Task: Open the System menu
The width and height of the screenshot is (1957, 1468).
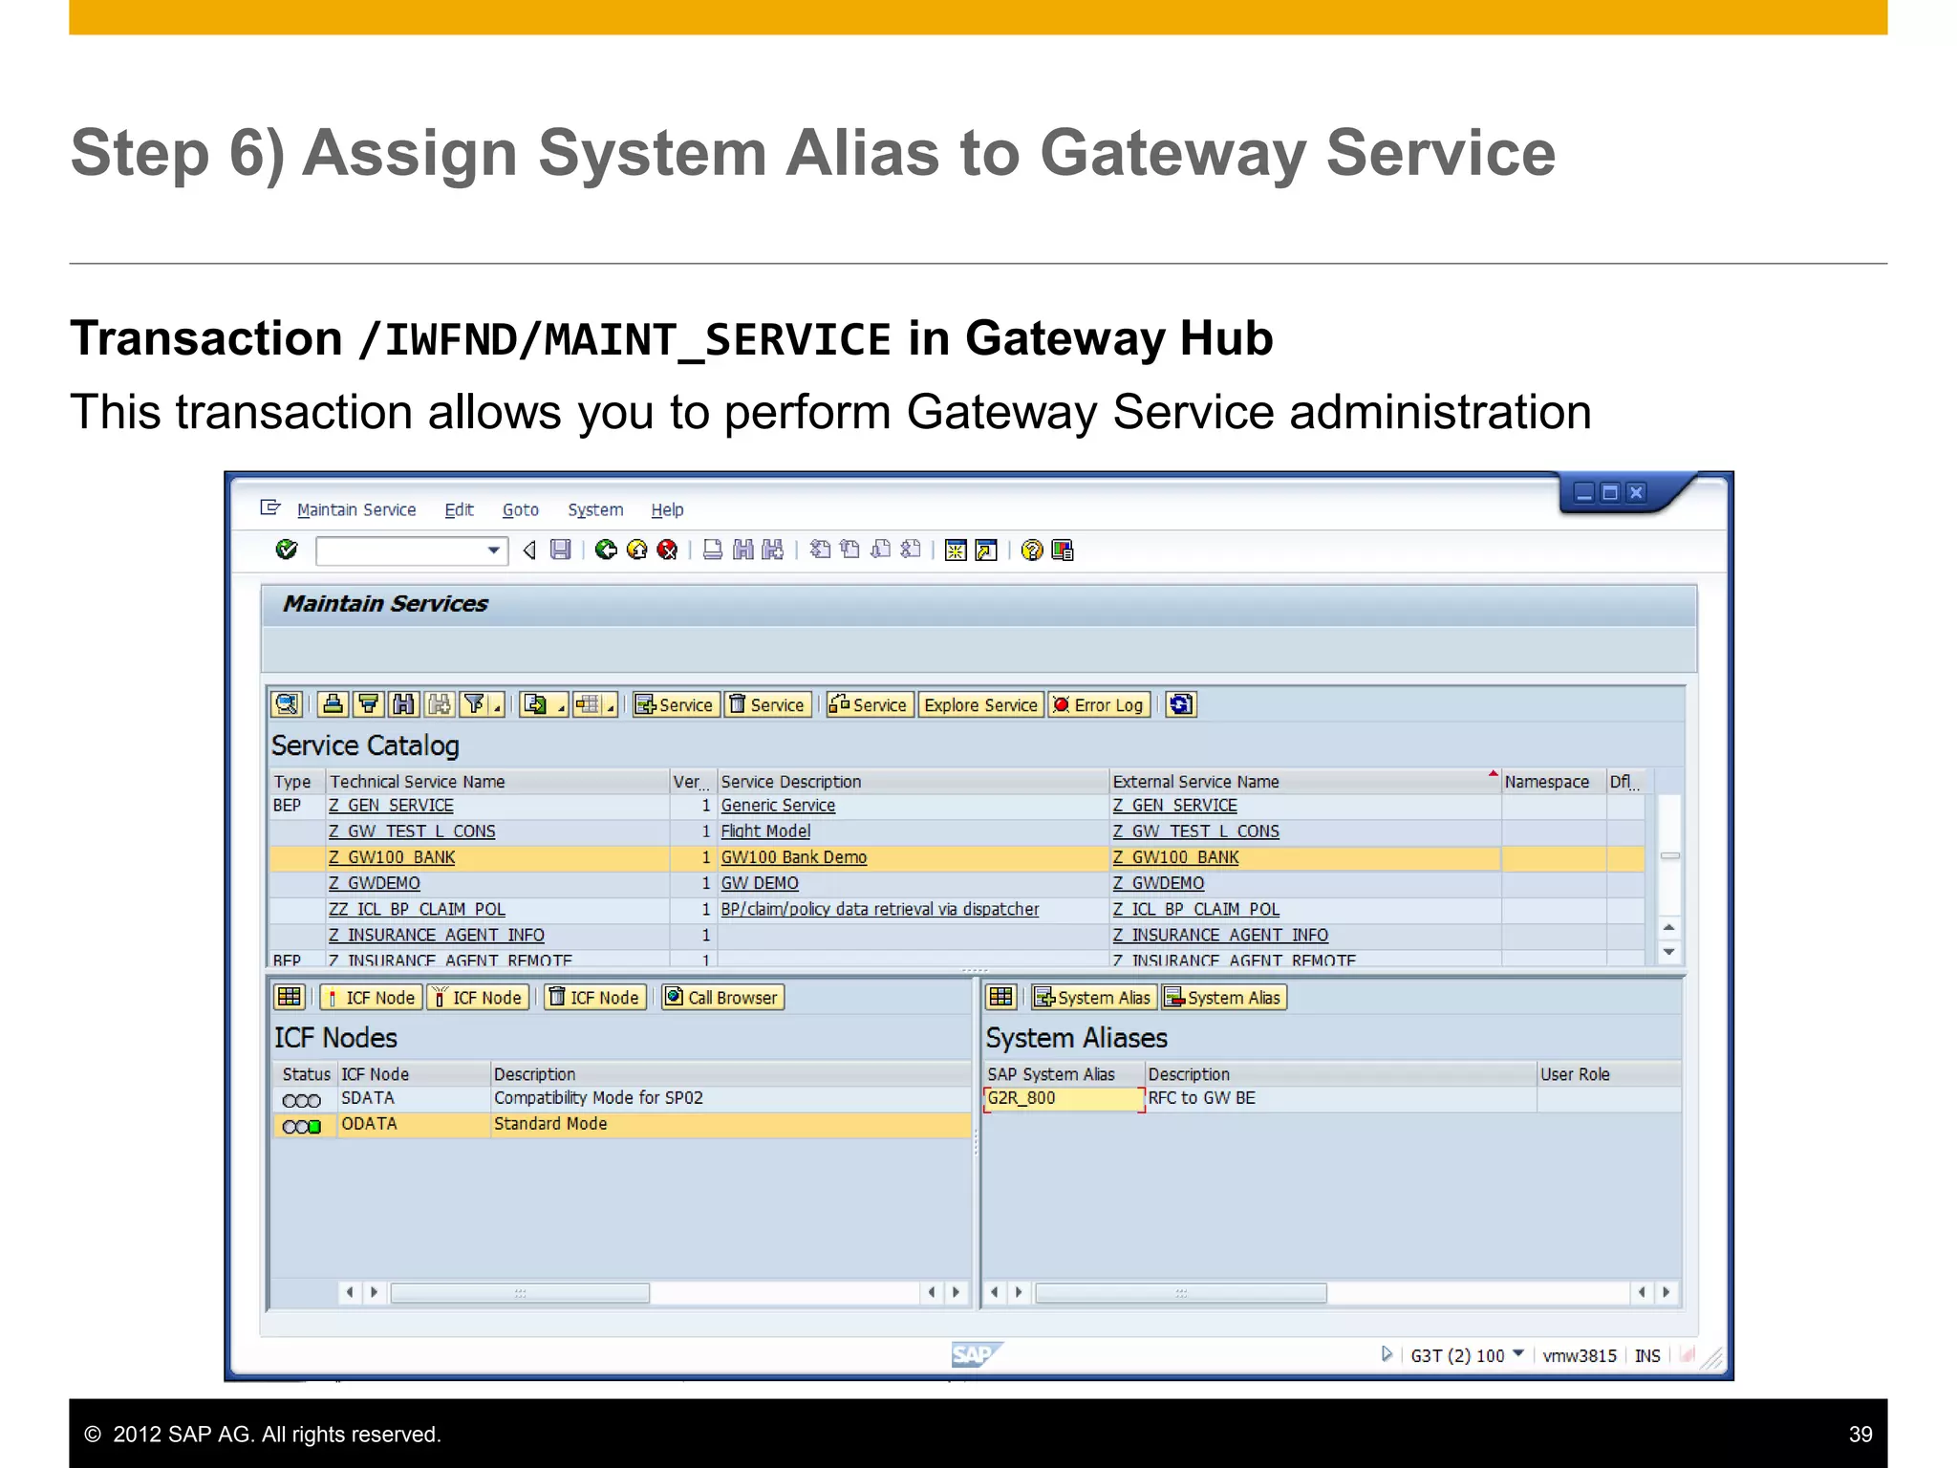Action: (x=595, y=509)
